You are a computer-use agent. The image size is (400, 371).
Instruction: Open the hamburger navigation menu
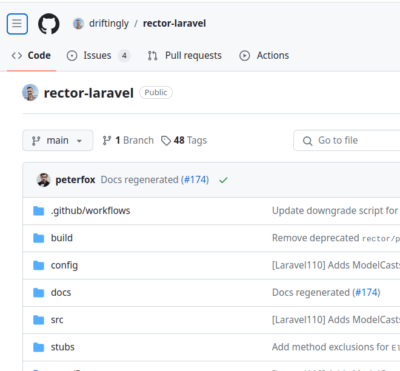17,24
